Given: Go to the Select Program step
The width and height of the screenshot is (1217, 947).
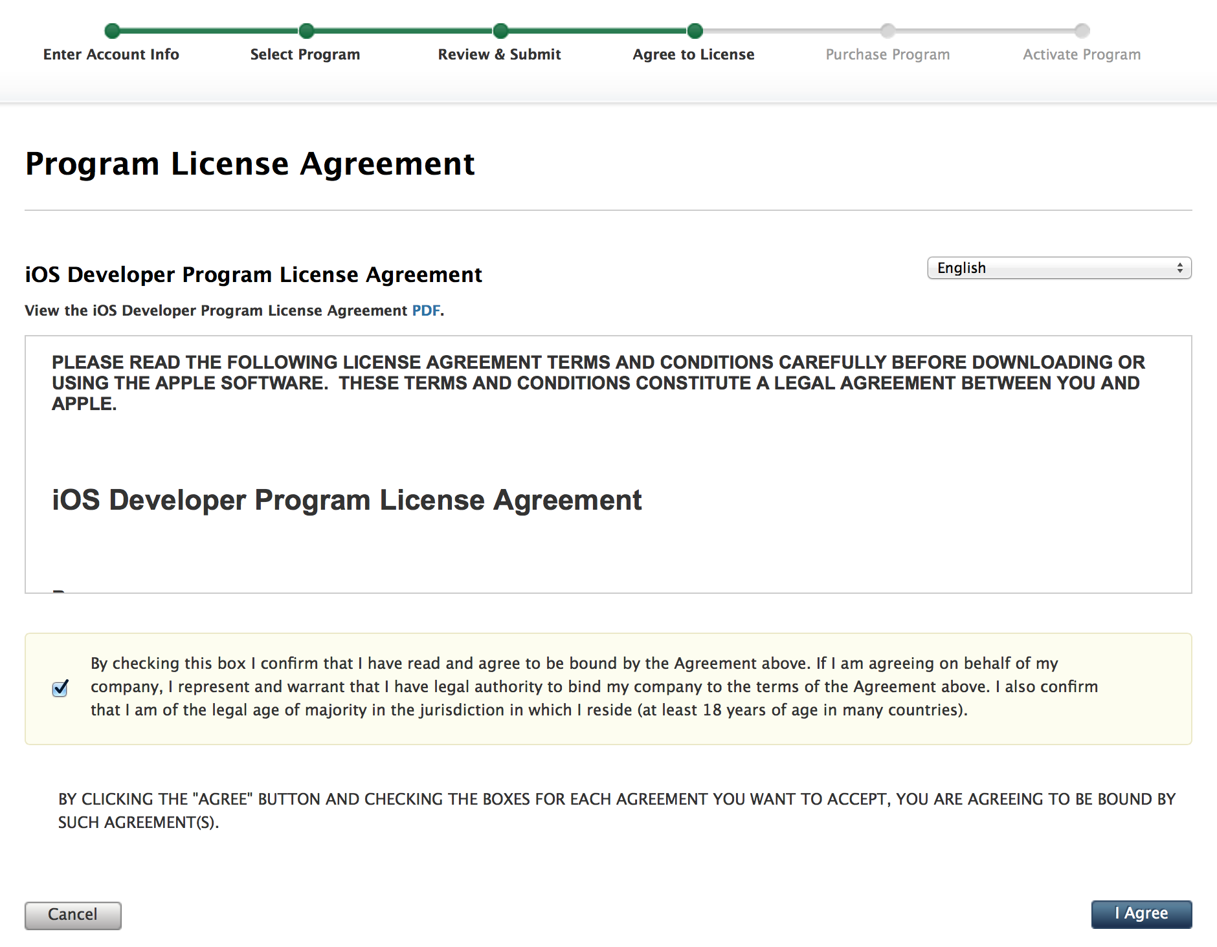Looking at the screenshot, I should point(305,54).
